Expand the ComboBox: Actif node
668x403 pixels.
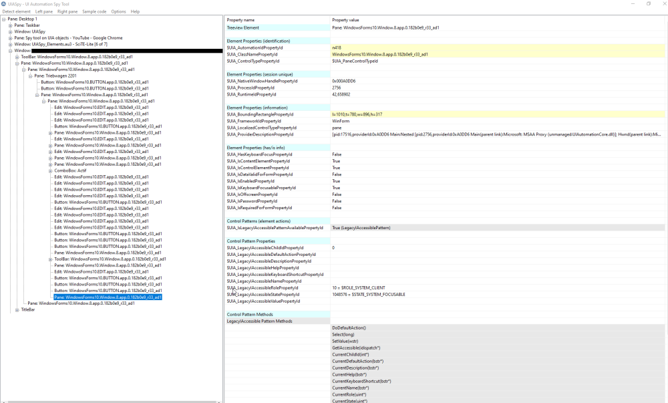pos(51,170)
